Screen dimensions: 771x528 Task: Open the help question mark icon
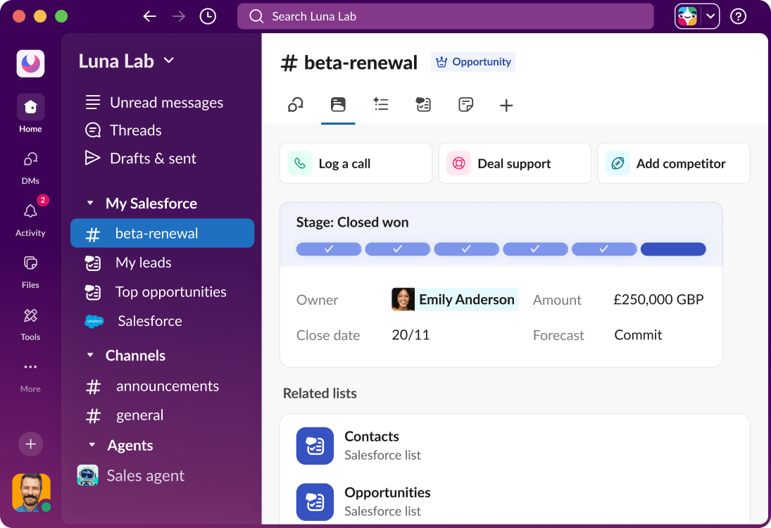click(738, 15)
